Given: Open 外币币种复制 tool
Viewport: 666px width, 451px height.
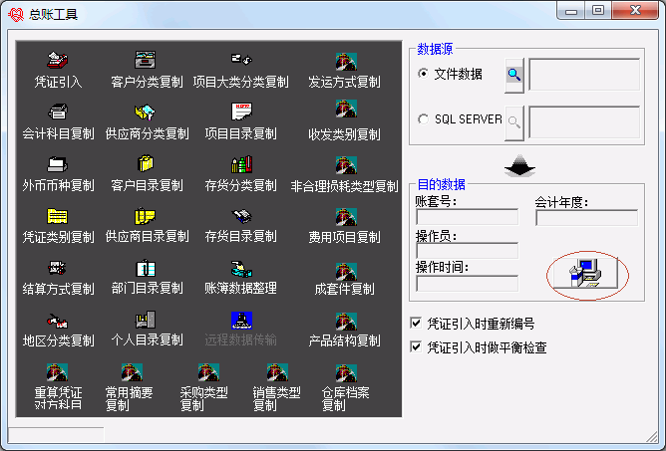Looking at the screenshot, I should point(58,164).
